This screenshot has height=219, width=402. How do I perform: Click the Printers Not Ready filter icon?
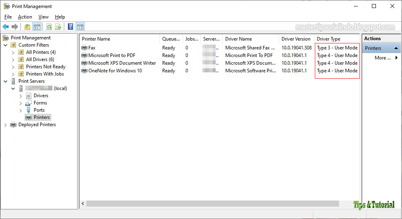click(x=21, y=67)
